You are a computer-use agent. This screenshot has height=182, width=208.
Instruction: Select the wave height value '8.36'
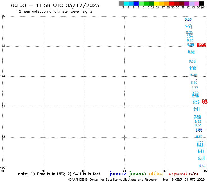tap(194, 75)
